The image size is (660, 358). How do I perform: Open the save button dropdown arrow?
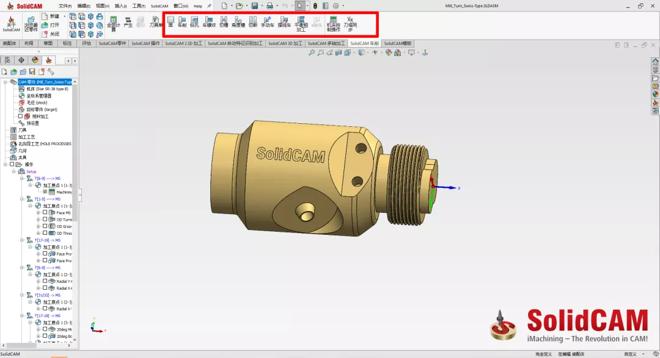pyautogui.click(x=262, y=6)
